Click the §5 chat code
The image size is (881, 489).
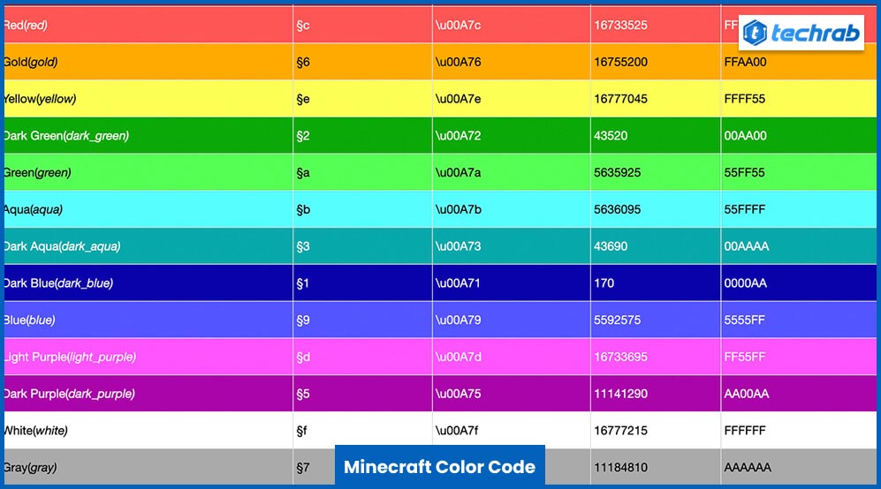tap(303, 395)
